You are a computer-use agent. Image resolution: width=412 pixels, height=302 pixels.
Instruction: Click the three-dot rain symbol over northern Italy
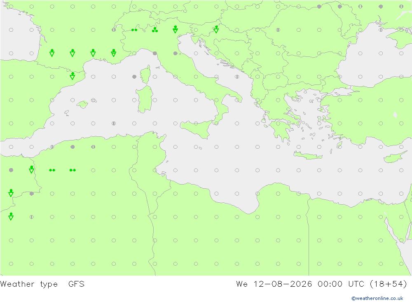(155, 30)
